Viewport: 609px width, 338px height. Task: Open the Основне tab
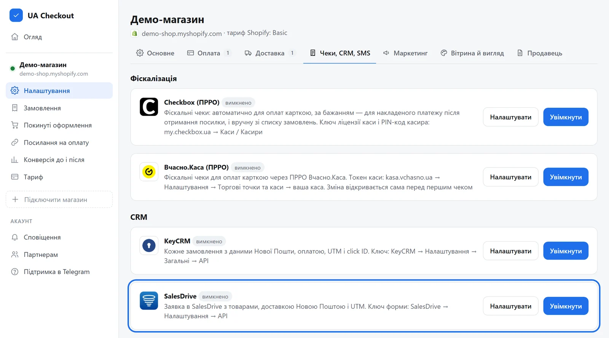coord(155,53)
